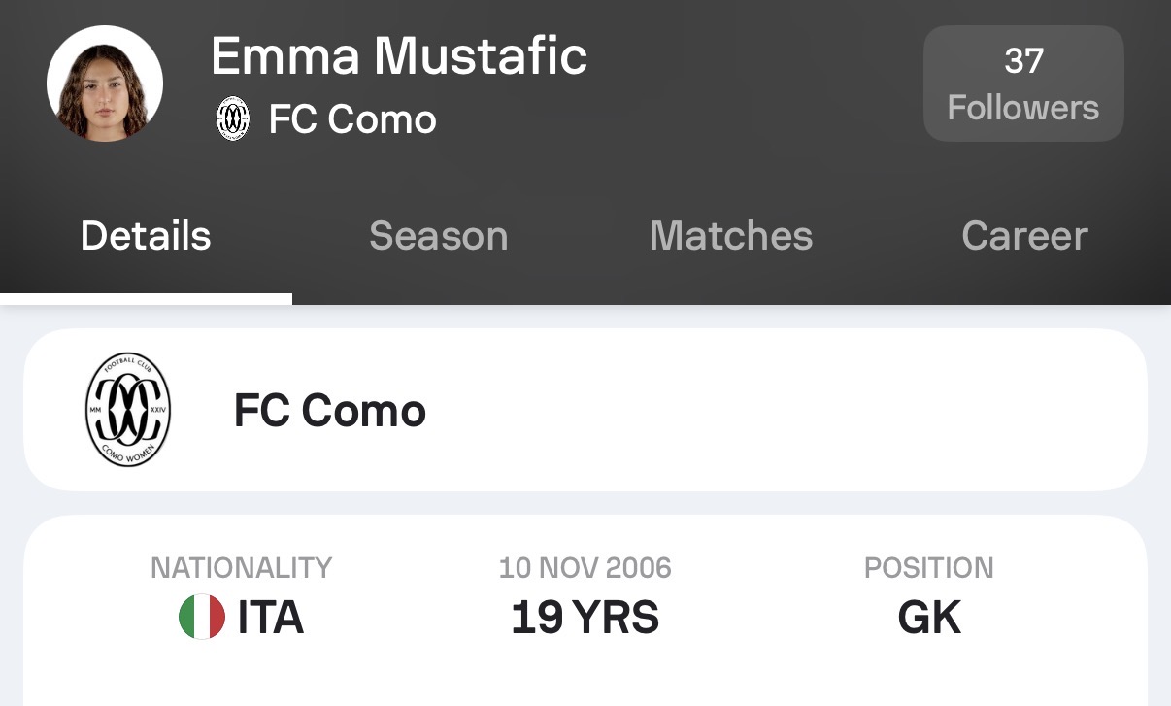Image resolution: width=1171 pixels, height=706 pixels.
Task: Open the FC Como link under player name
Action: point(351,119)
